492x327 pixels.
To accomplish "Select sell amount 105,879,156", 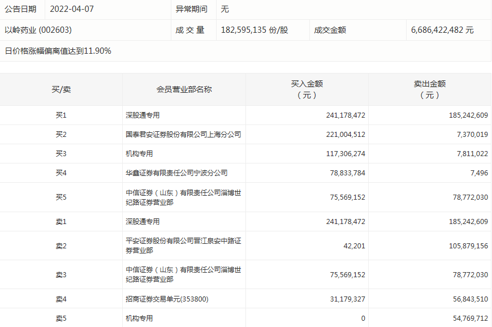I will pyautogui.click(x=468, y=246).
